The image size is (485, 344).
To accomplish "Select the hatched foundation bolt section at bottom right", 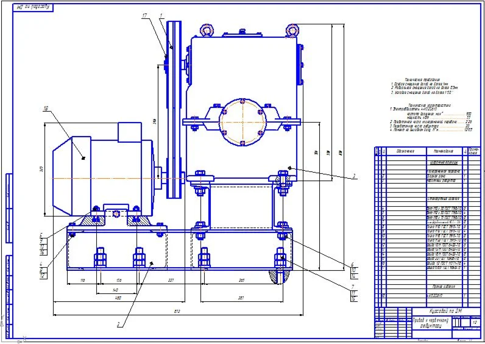I will click(279, 276).
